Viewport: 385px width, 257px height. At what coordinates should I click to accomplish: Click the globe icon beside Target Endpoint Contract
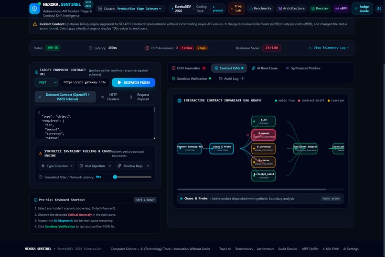tap(36, 72)
